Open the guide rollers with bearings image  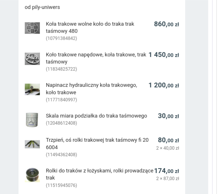click(32, 175)
